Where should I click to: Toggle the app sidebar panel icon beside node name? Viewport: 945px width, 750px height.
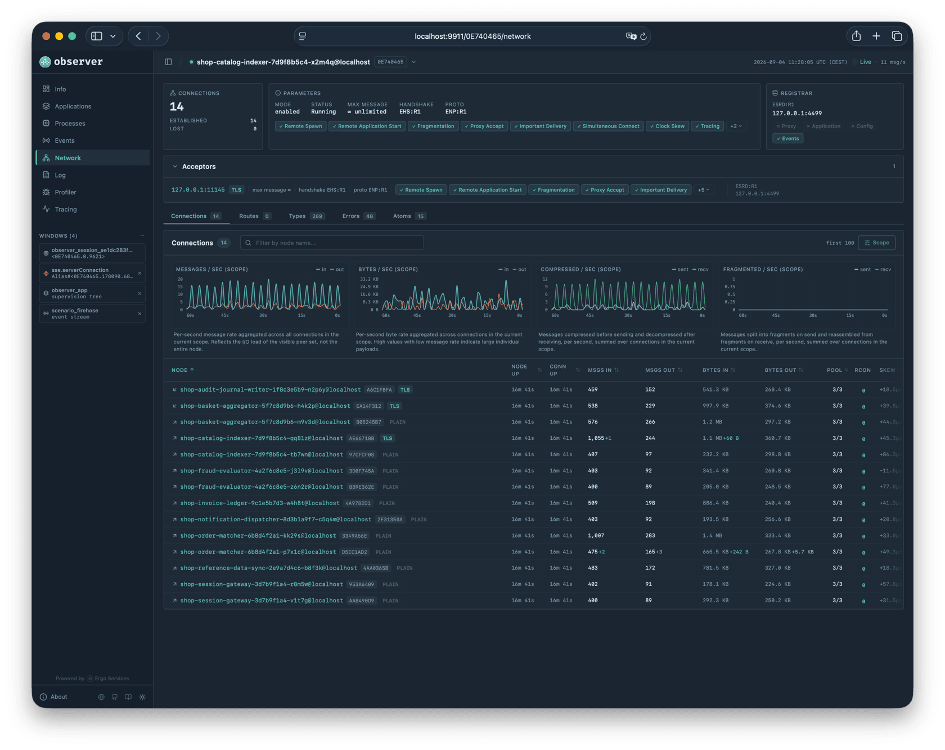168,62
